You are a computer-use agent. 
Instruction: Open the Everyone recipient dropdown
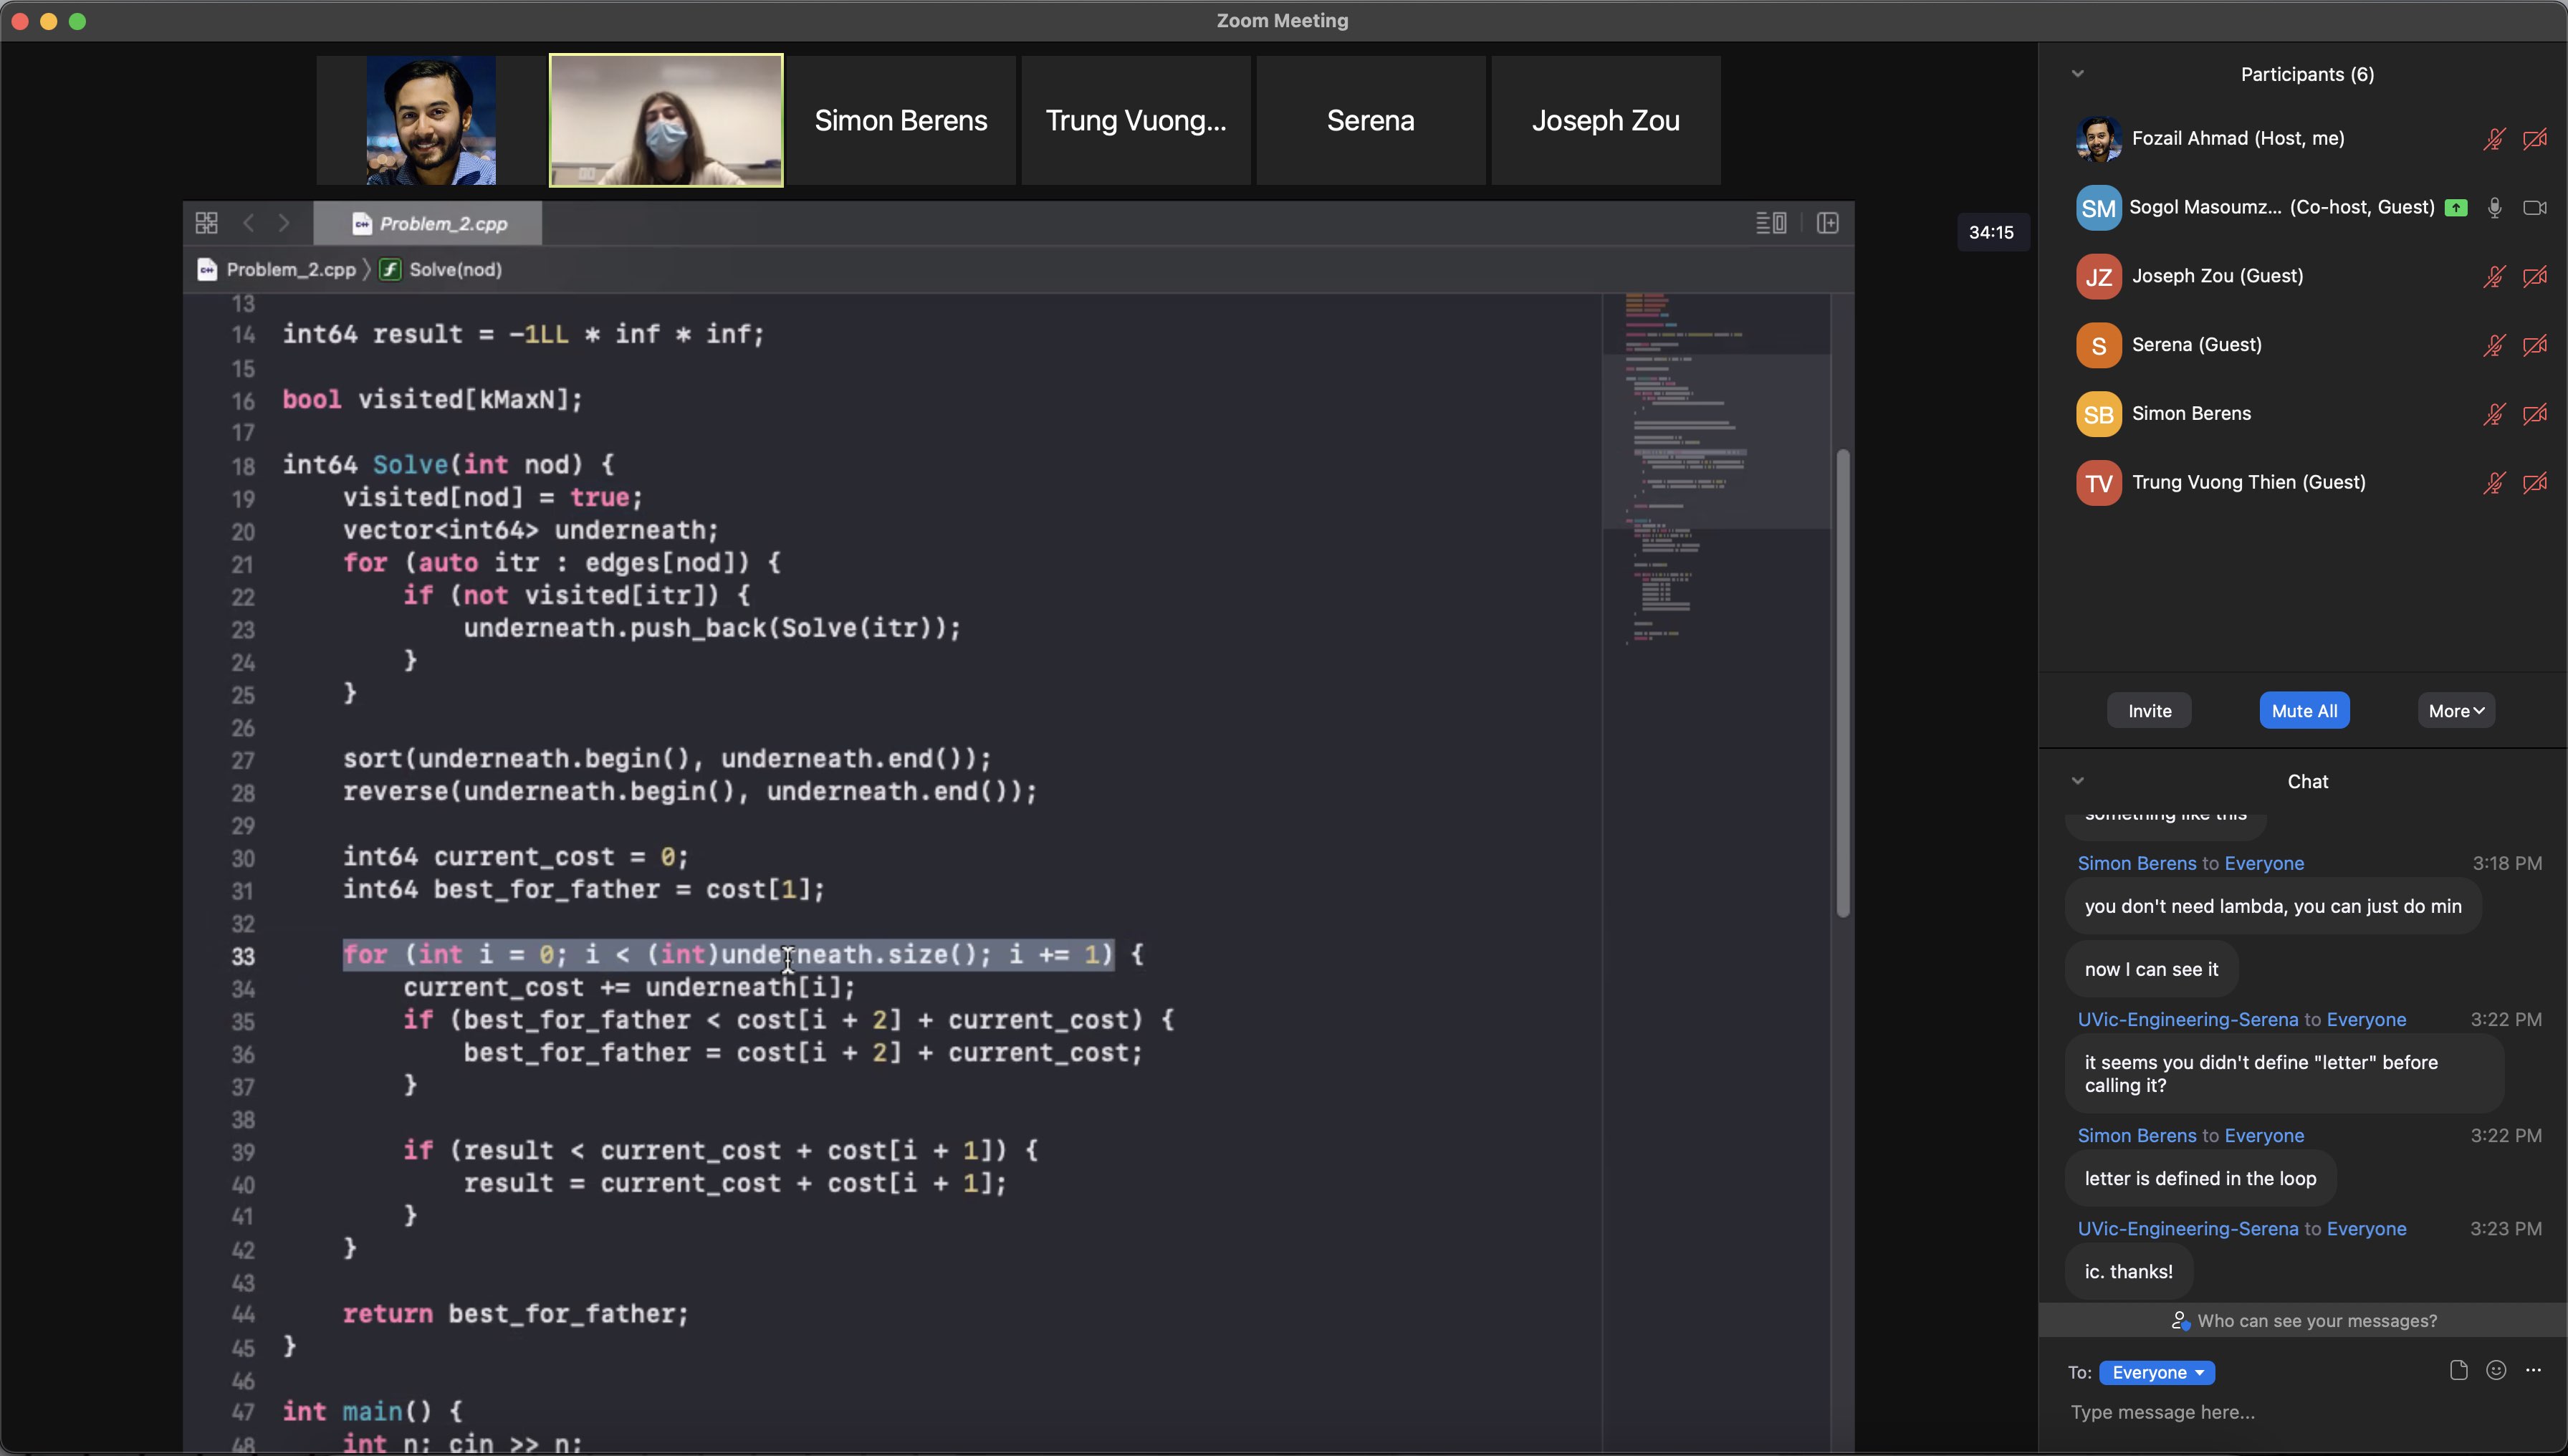(2157, 1372)
